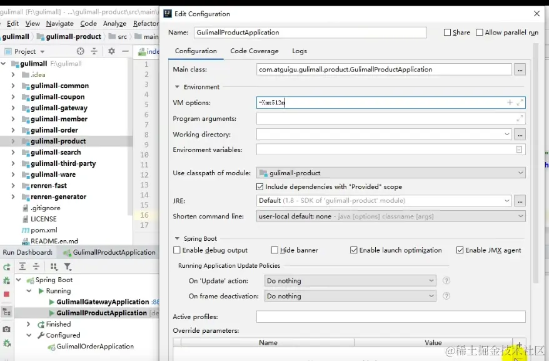Expand gulimall-common folder in project tree
Screen dimensions: 549x361
[x=13, y=86]
